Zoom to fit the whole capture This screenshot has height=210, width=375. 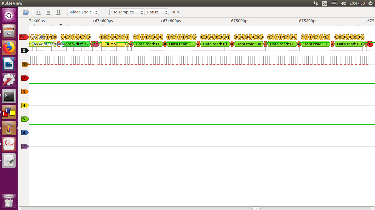click(x=58, y=12)
